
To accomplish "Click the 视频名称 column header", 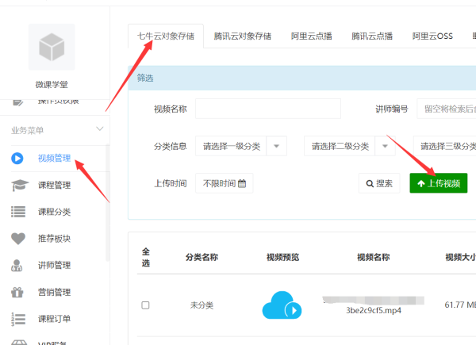I will point(374,257).
